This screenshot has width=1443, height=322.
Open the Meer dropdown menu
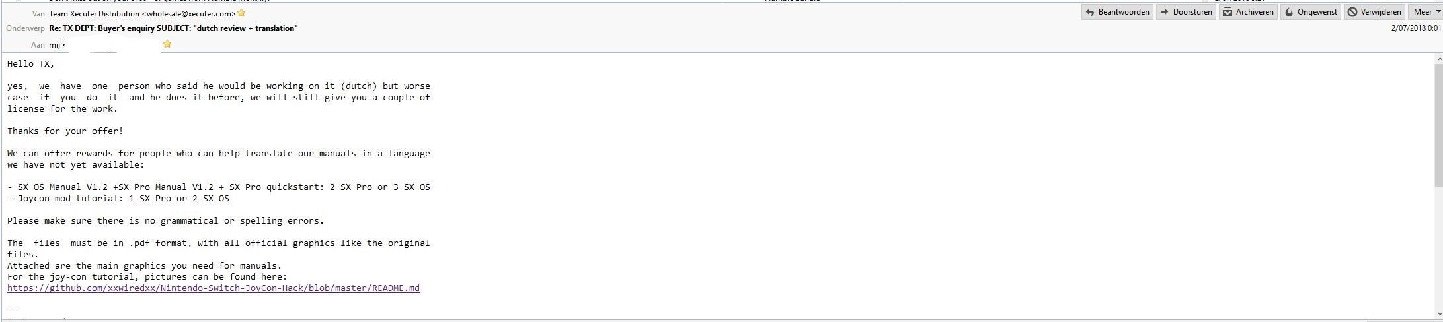pos(1424,12)
